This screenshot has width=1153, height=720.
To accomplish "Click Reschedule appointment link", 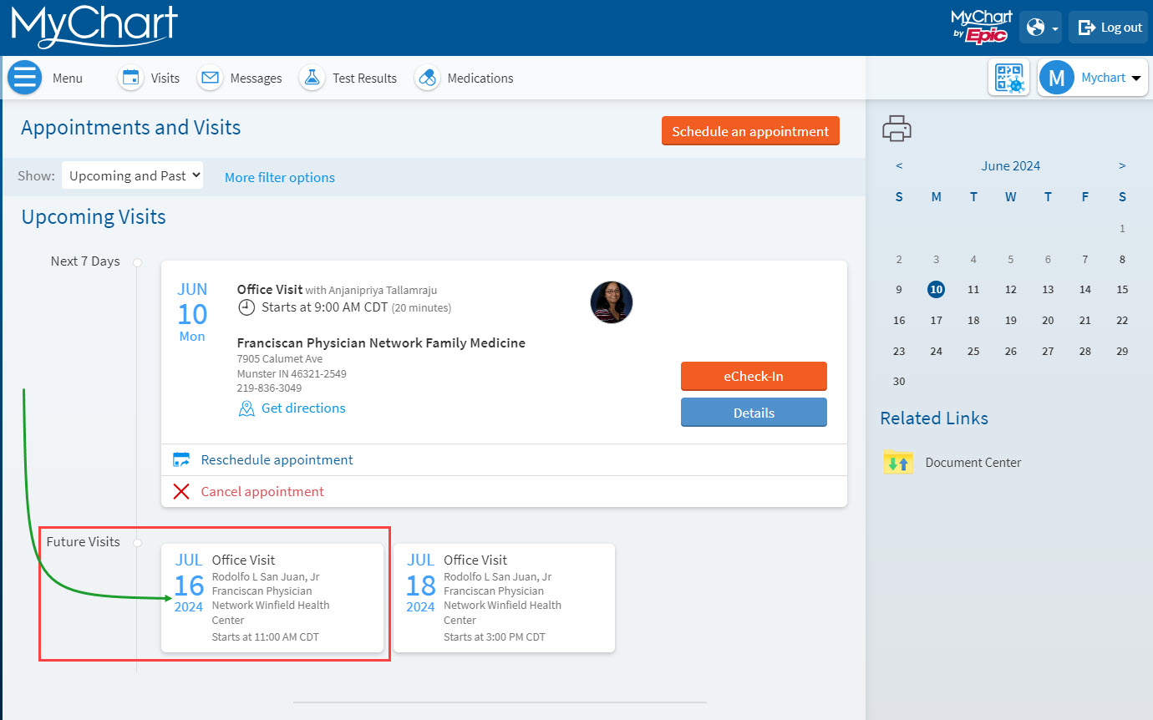I will click(x=277, y=460).
